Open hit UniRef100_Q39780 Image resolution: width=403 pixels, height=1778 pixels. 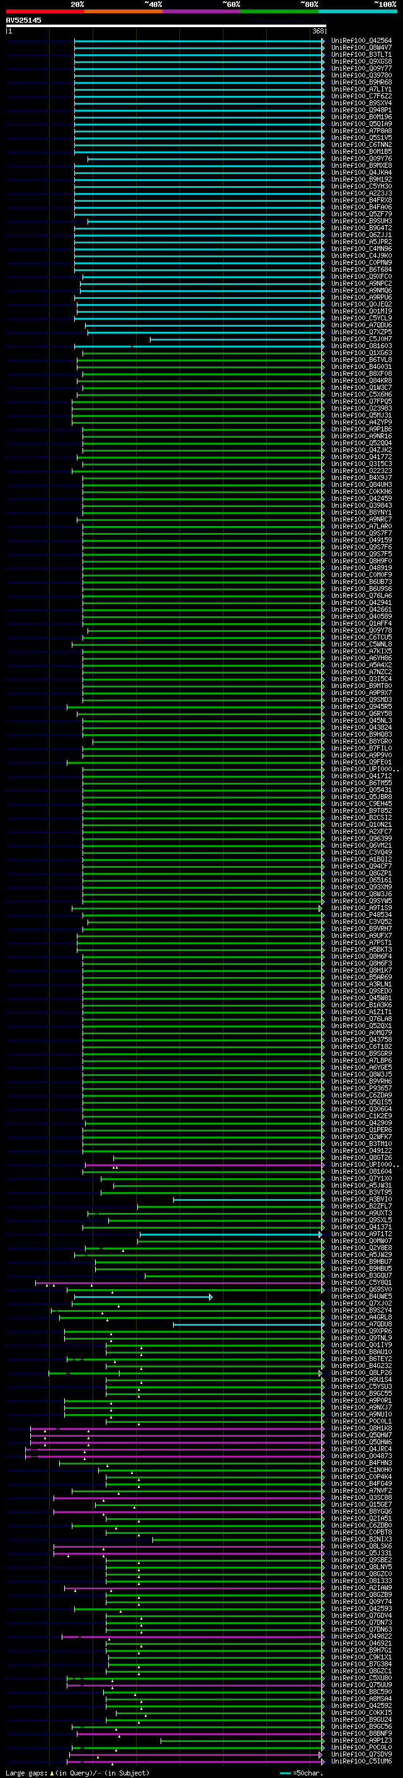361,75
